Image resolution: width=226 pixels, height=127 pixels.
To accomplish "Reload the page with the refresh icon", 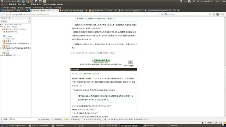I will [162, 14].
